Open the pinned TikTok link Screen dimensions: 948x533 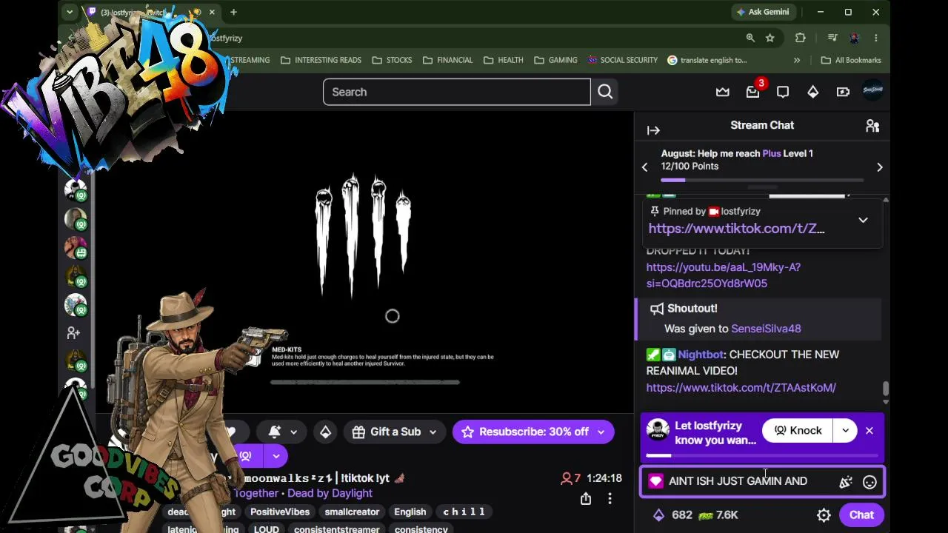[x=736, y=229]
